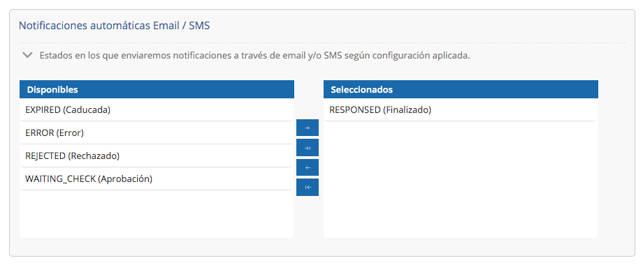
Task: Move all items to Seleccionados with arrow-to-bar button
Action: click(x=307, y=148)
